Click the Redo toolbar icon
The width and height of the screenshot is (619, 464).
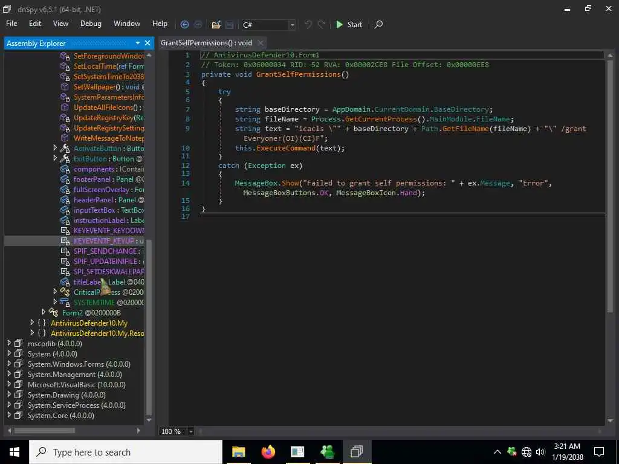322,24
